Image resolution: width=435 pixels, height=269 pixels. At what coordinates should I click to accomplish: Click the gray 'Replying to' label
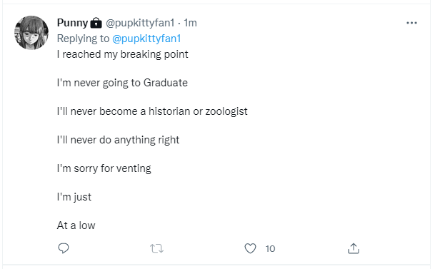84,39
